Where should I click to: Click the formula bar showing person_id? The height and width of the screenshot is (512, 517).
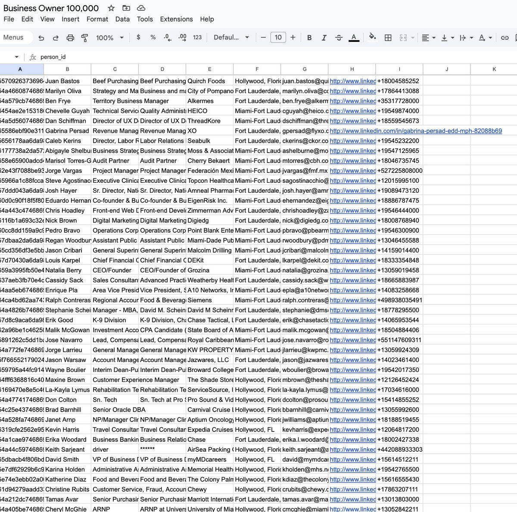[276, 57]
